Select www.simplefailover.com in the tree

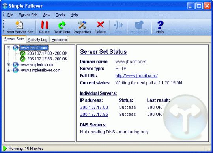(40, 70)
